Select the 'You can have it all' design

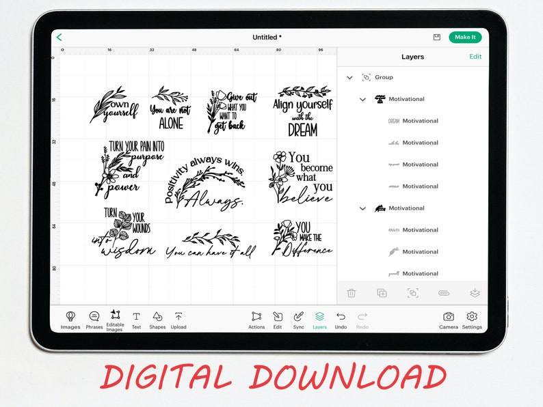(x=211, y=244)
